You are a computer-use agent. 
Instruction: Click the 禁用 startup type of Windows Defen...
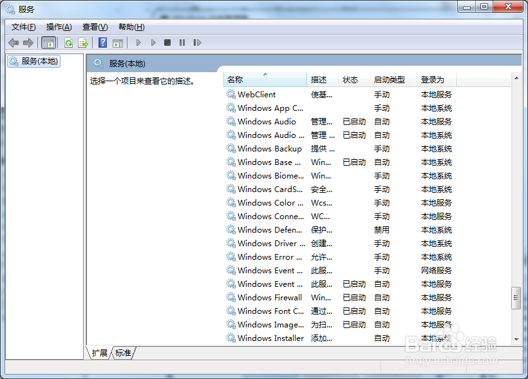[382, 229]
